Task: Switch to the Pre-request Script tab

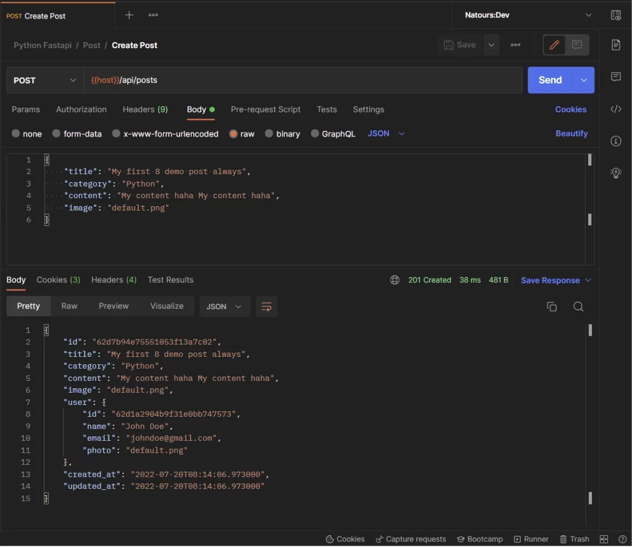Action: [x=265, y=109]
